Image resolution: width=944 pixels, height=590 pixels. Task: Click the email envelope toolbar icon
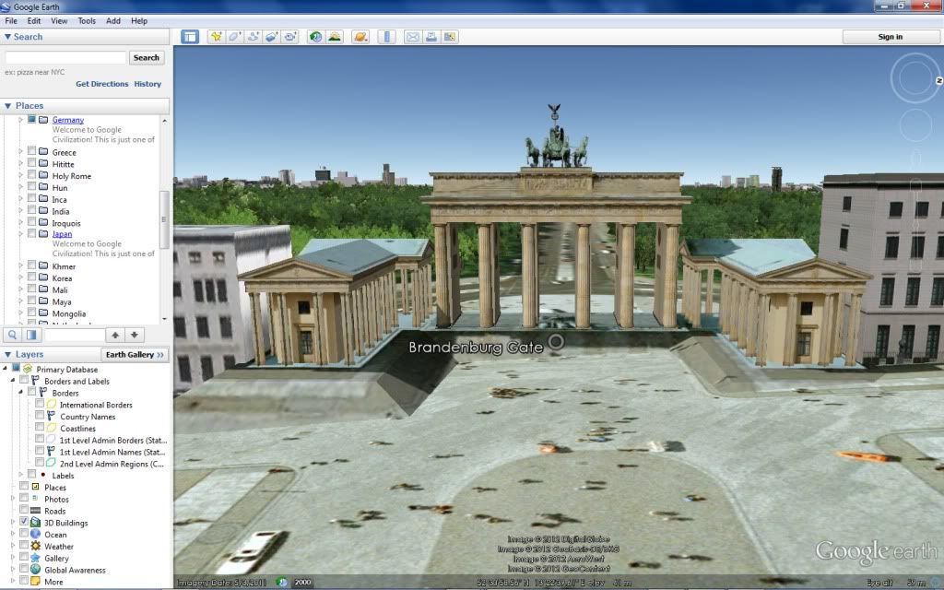(412, 37)
